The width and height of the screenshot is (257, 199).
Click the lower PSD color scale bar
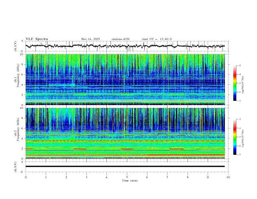coord(235,137)
